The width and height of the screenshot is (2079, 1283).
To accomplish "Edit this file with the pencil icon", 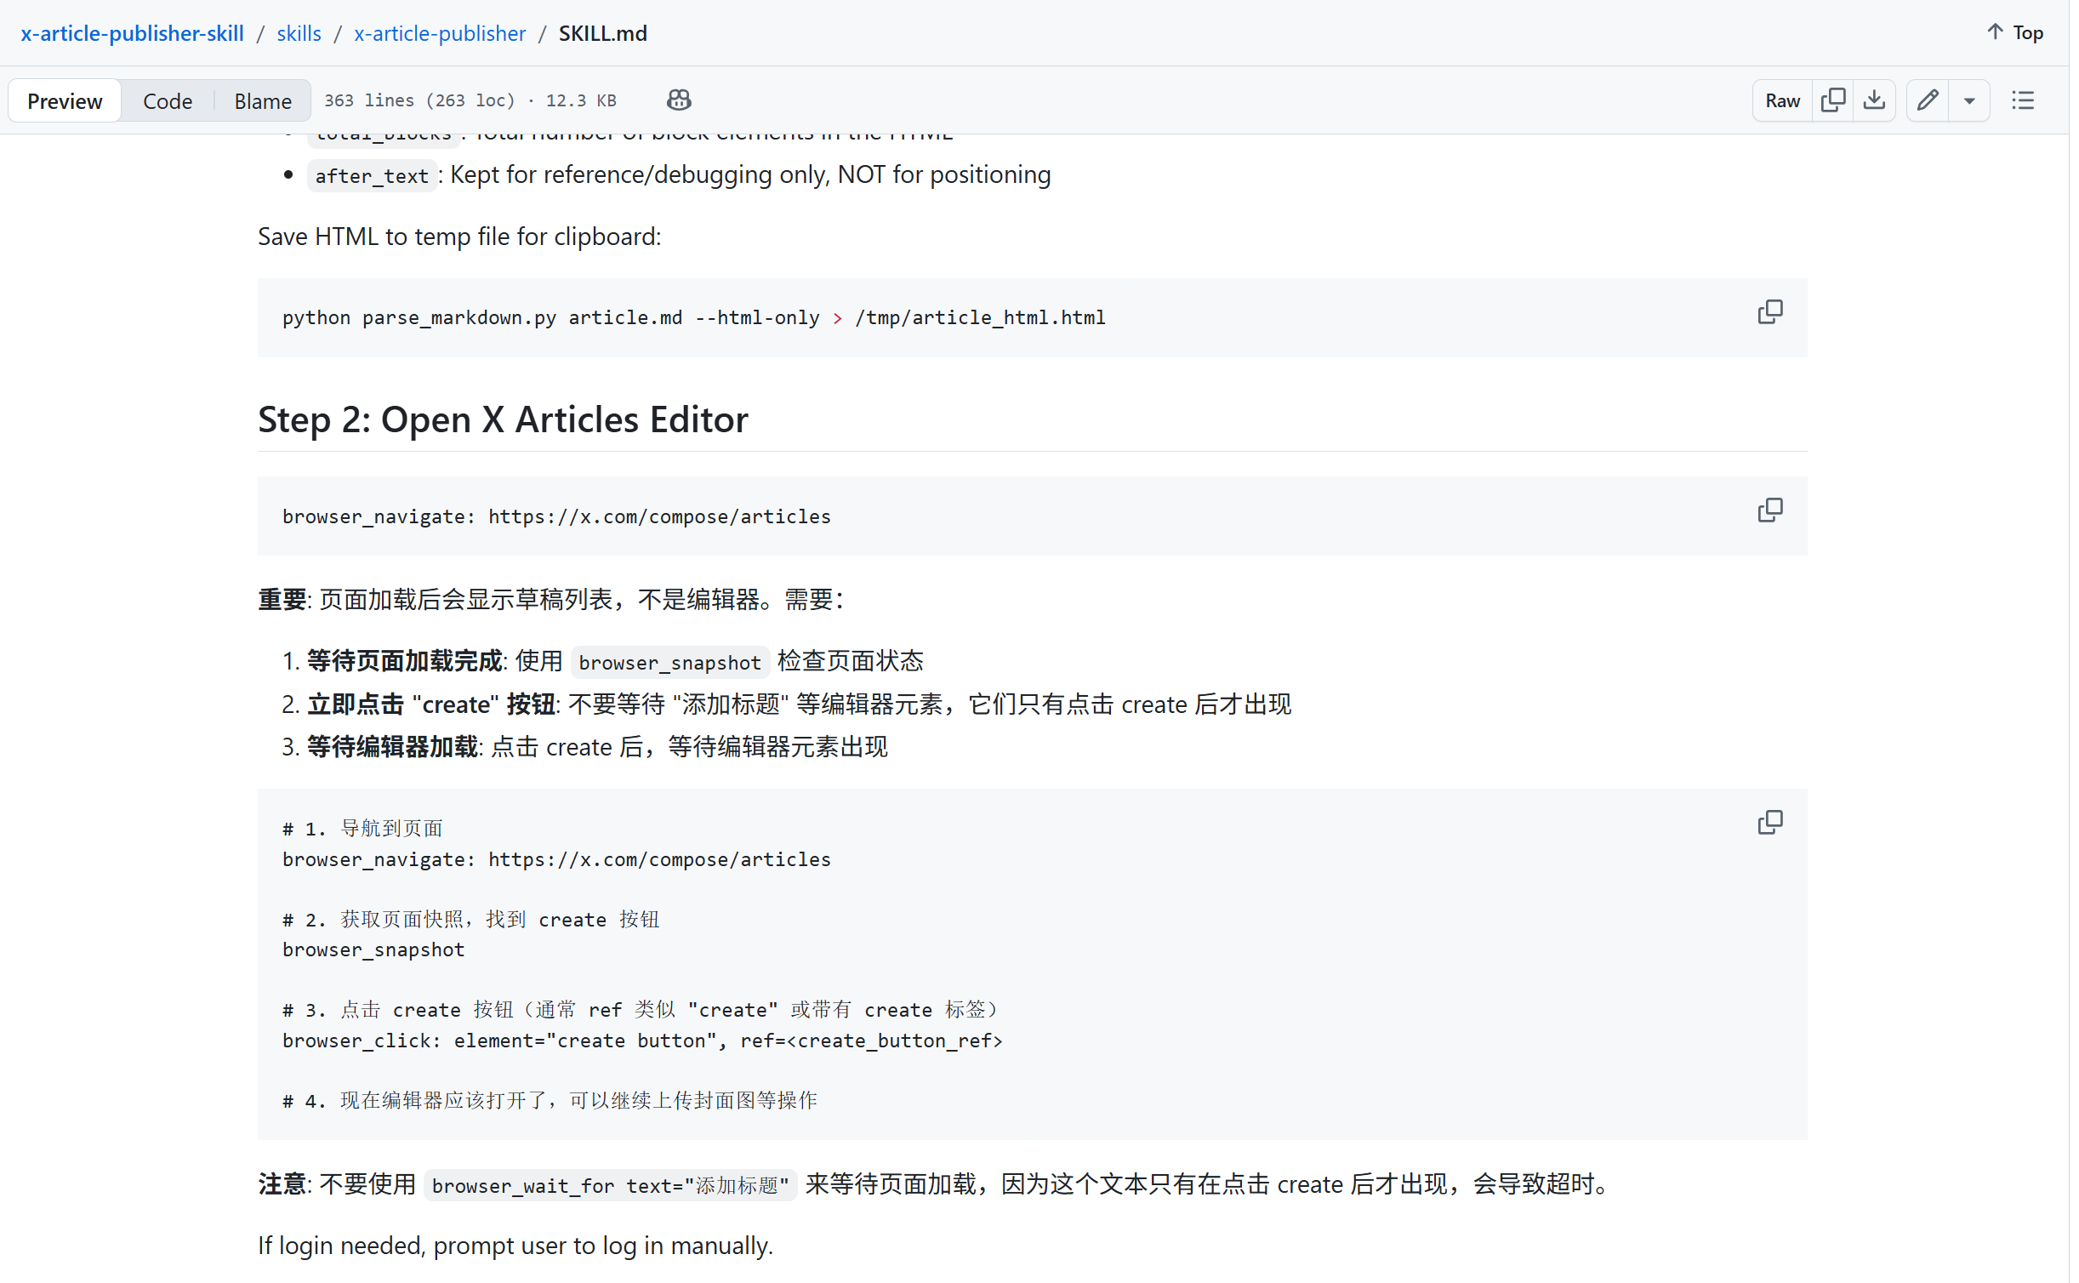I will (1928, 100).
